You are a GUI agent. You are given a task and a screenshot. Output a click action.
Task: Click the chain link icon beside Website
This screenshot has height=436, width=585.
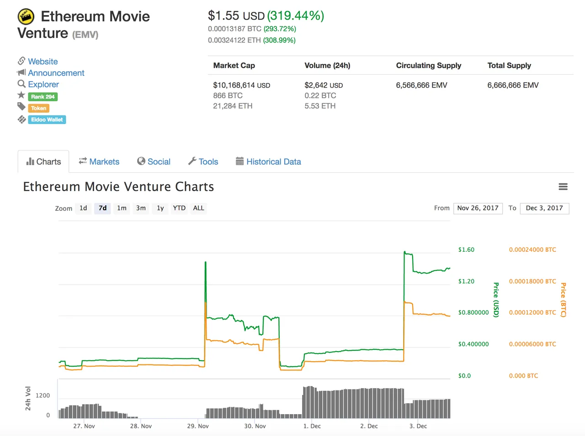pyautogui.click(x=21, y=61)
